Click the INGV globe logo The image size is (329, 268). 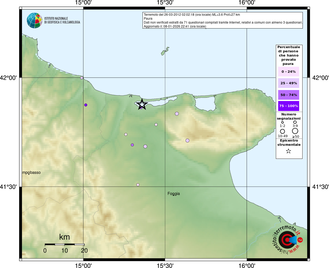[x=35, y=20]
